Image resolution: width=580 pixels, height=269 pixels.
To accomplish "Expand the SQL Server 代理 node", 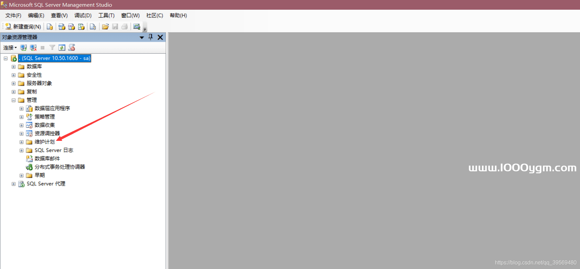I will point(14,184).
